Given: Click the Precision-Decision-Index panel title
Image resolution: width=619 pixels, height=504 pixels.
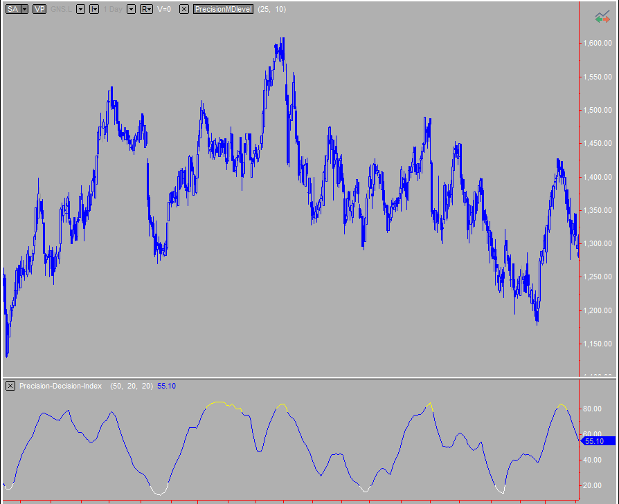Looking at the screenshot, I should 62,386.
